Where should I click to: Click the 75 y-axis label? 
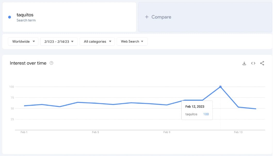[x=12, y=98]
